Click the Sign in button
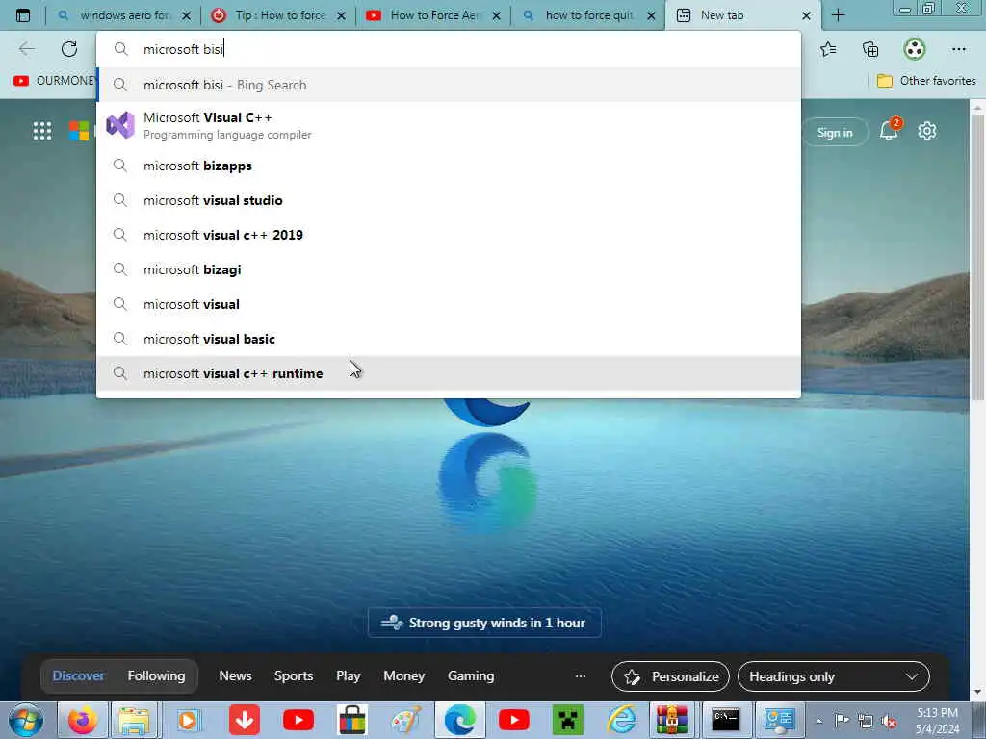The height and width of the screenshot is (739, 986). coord(835,133)
